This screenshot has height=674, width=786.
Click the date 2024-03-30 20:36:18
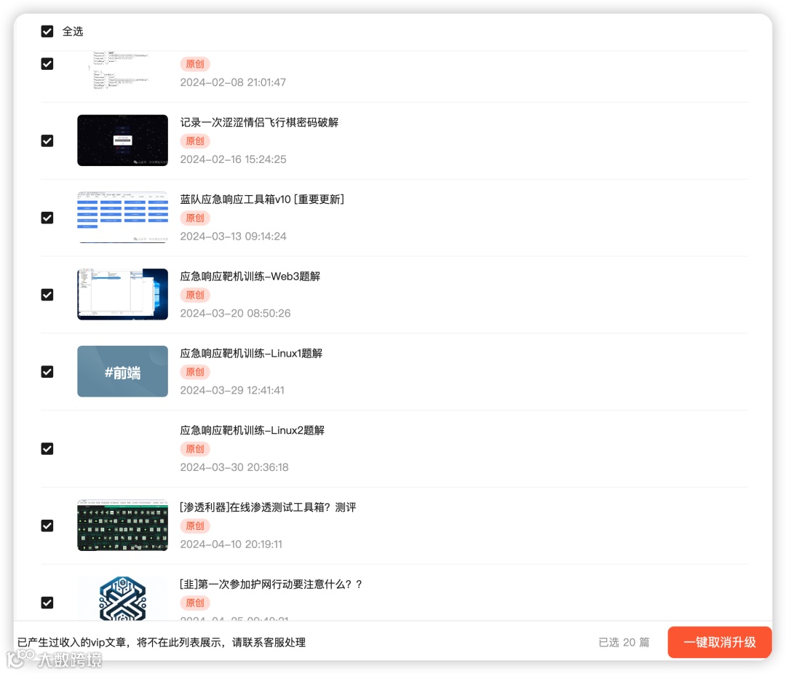click(234, 467)
